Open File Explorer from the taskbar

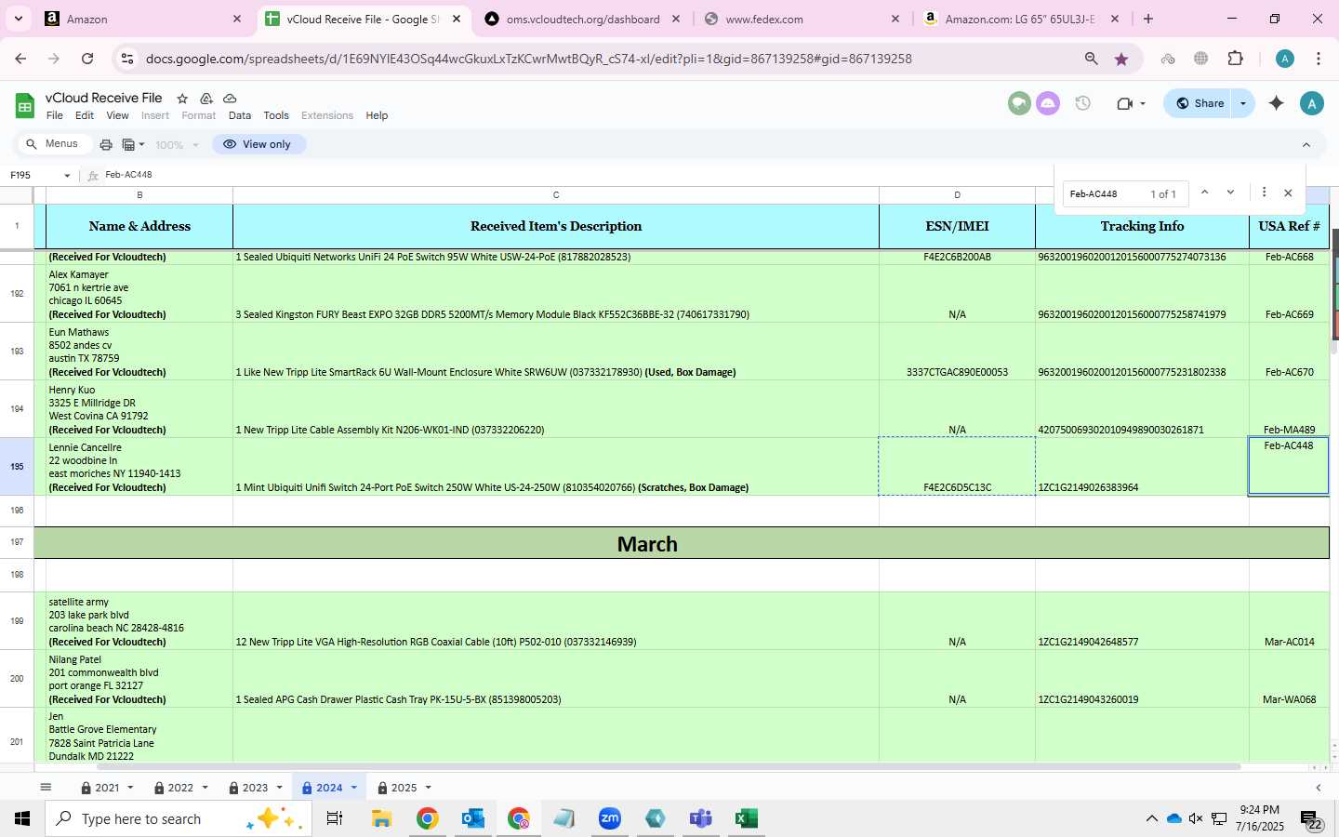tap(381, 818)
